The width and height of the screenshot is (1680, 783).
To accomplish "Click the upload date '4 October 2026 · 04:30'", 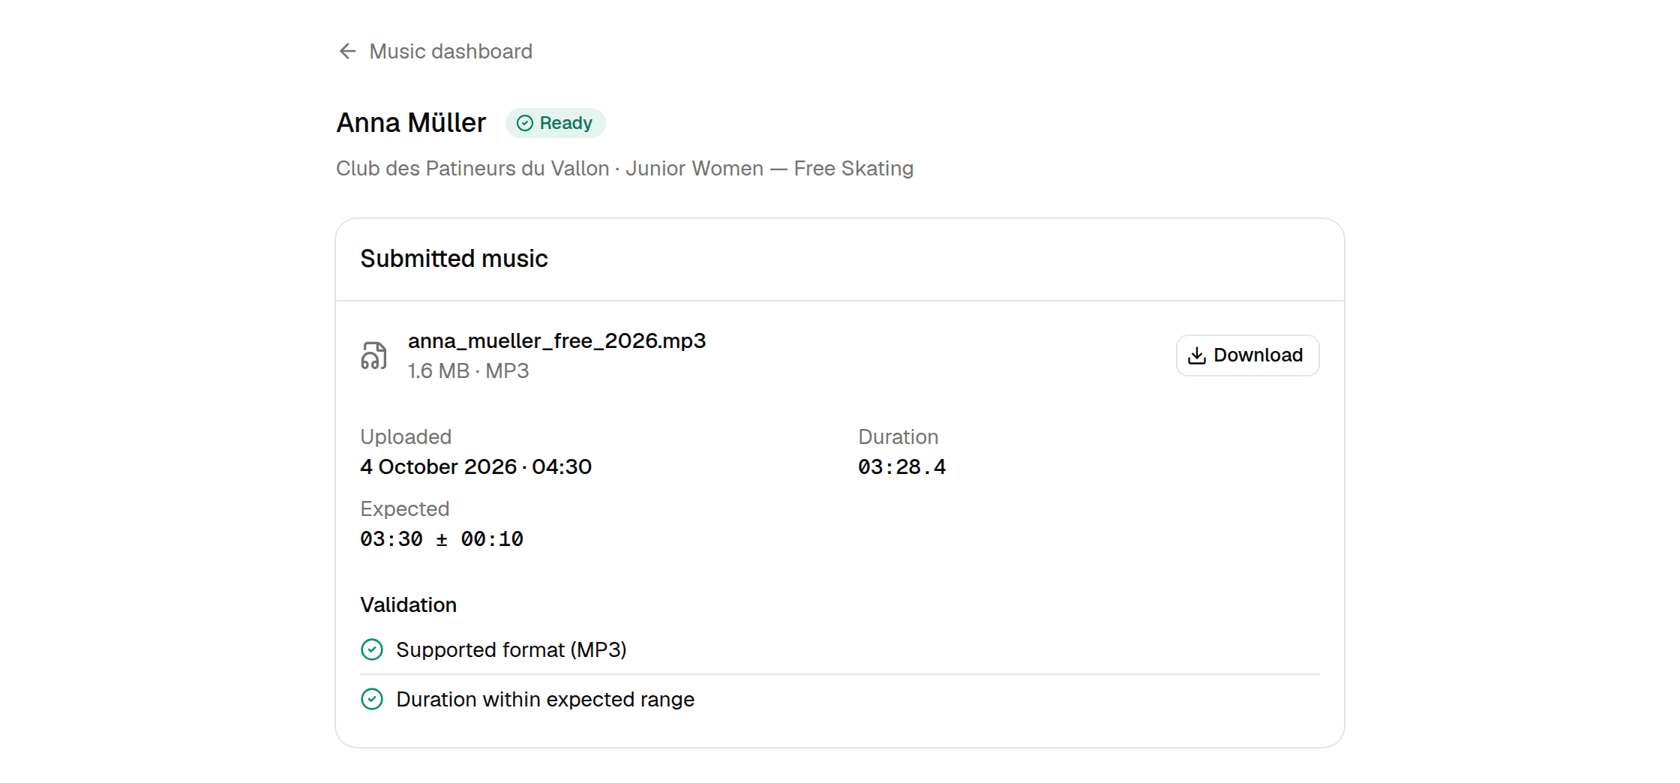I will [x=475, y=467].
